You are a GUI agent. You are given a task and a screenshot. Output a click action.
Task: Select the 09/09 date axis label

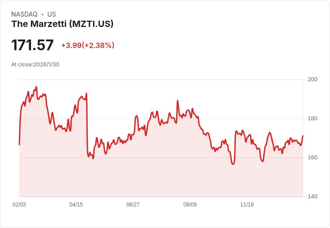[190, 204]
